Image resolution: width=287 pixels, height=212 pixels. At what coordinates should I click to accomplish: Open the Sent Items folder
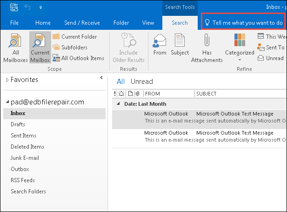(23, 136)
